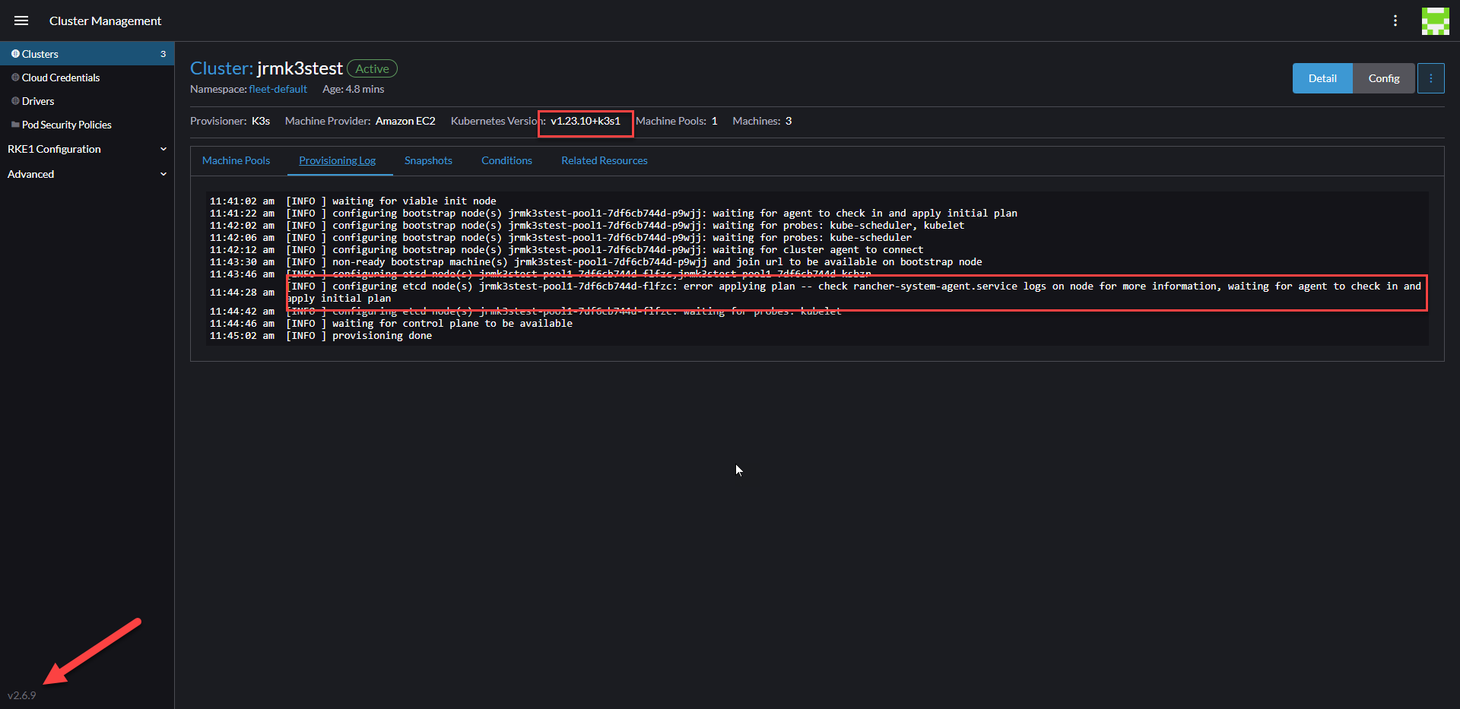
Task: Click the Detail button
Action: point(1322,78)
